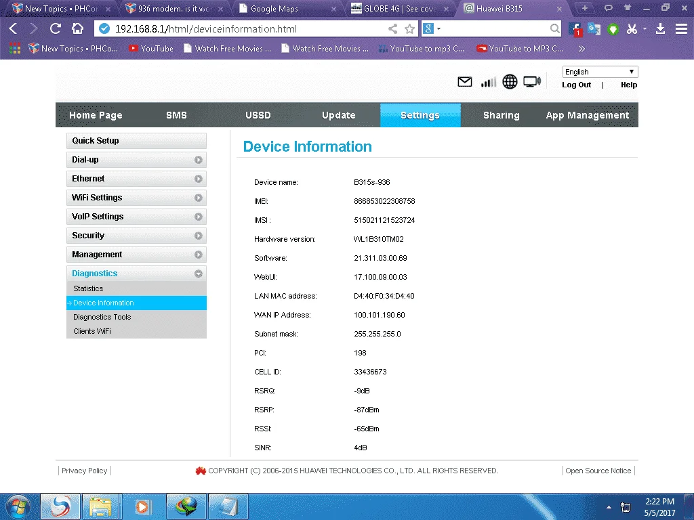The width and height of the screenshot is (694, 520).
Task: Select Diagnostics Tools in sidebar
Action: [136, 317]
